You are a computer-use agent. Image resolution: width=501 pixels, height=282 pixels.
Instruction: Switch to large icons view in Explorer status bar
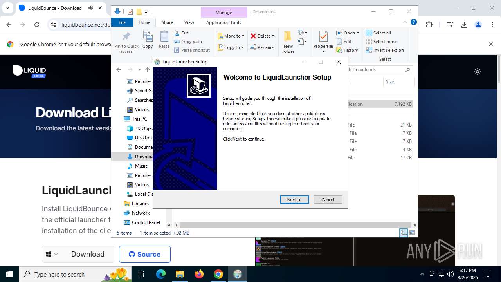click(x=412, y=233)
